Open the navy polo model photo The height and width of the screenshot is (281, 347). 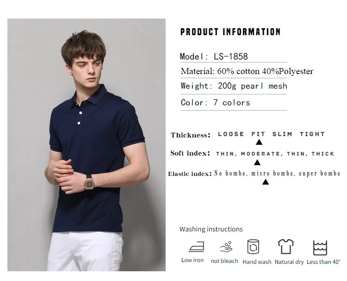pyautogui.click(x=87, y=145)
